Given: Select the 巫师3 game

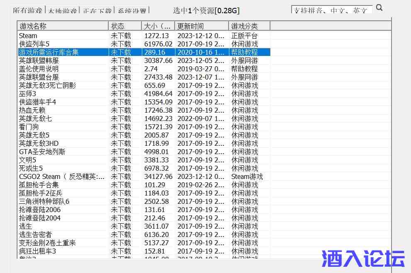Looking at the screenshot, I should [143, 94].
